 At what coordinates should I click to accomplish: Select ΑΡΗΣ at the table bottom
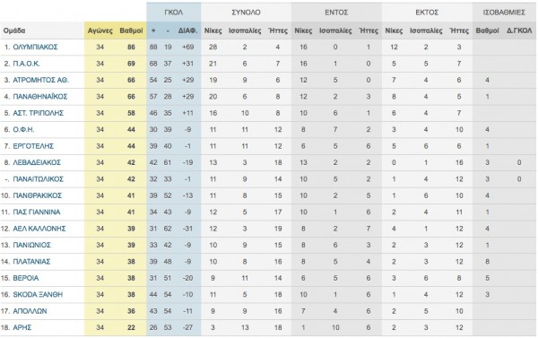tap(22, 327)
